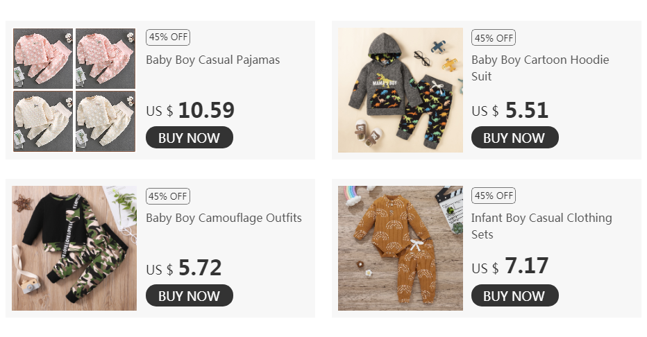
Task: Select the 45% OFF label on Camouflage Outfits
Action: 167,196
